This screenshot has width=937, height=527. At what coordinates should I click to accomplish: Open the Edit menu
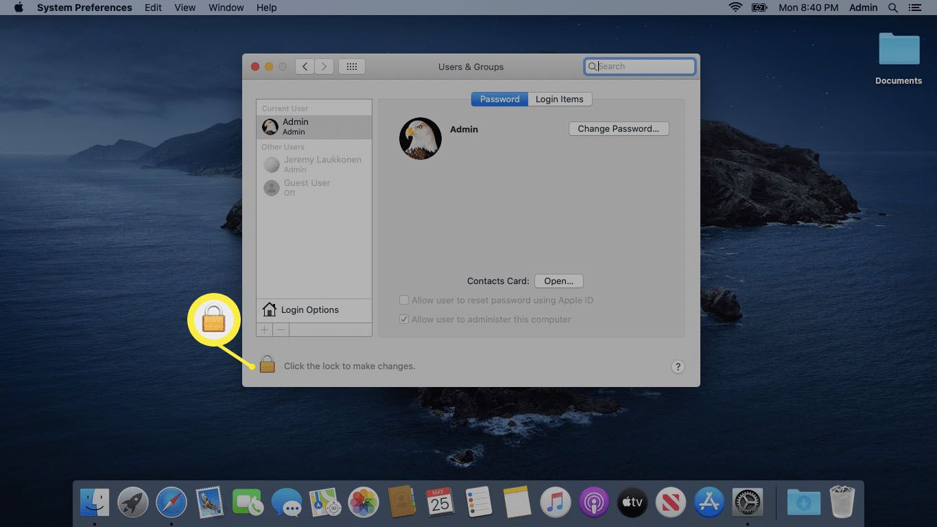click(x=153, y=8)
